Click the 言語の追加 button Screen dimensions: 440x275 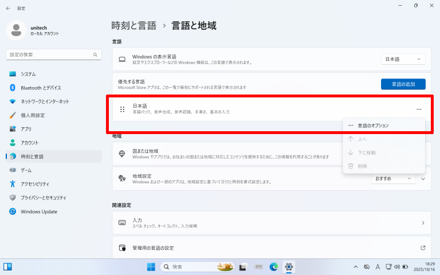pyautogui.click(x=403, y=84)
